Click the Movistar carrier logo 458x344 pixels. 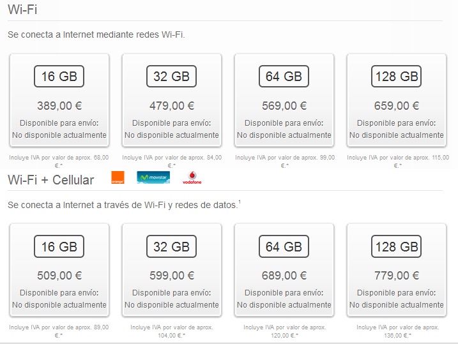[x=153, y=177]
